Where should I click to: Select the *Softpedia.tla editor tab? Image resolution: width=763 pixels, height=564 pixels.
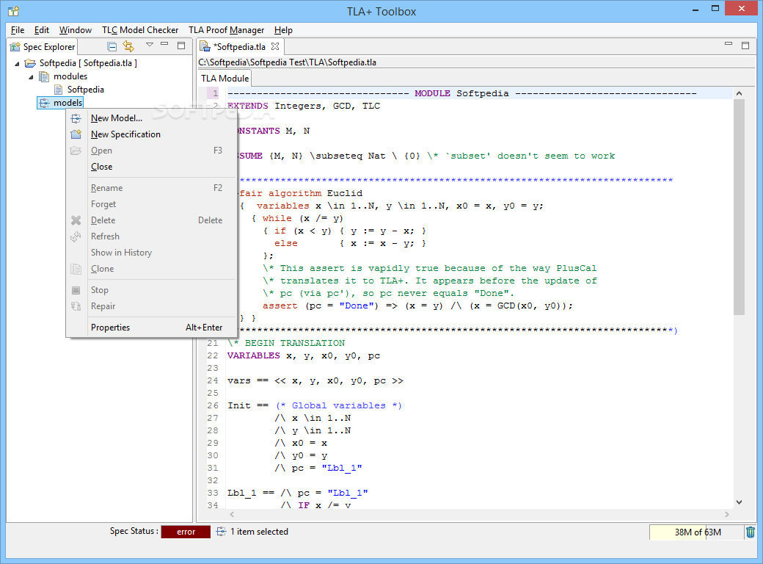[x=241, y=47]
